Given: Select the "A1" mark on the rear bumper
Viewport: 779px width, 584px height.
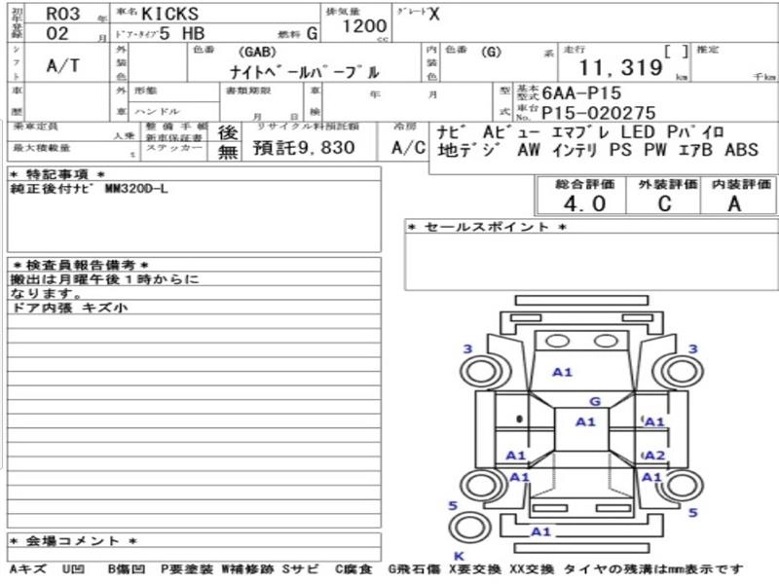Looking at the screenshot, I should point(541,531).
